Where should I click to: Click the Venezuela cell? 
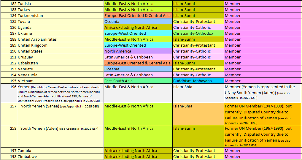coord(61,75)
